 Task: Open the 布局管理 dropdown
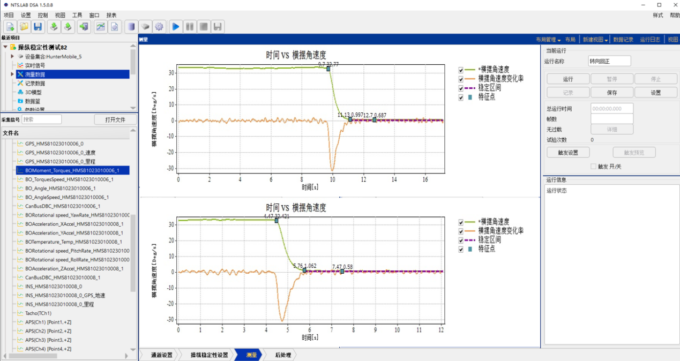[x=548, y=40]
